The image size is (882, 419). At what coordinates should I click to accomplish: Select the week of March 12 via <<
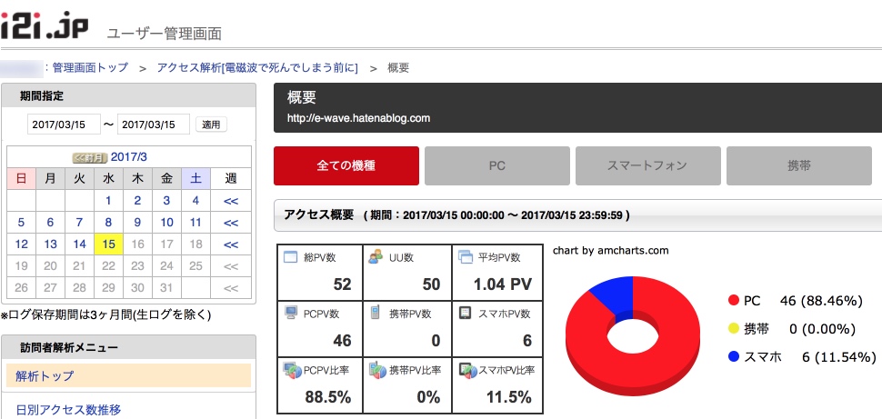coord(231,244)
